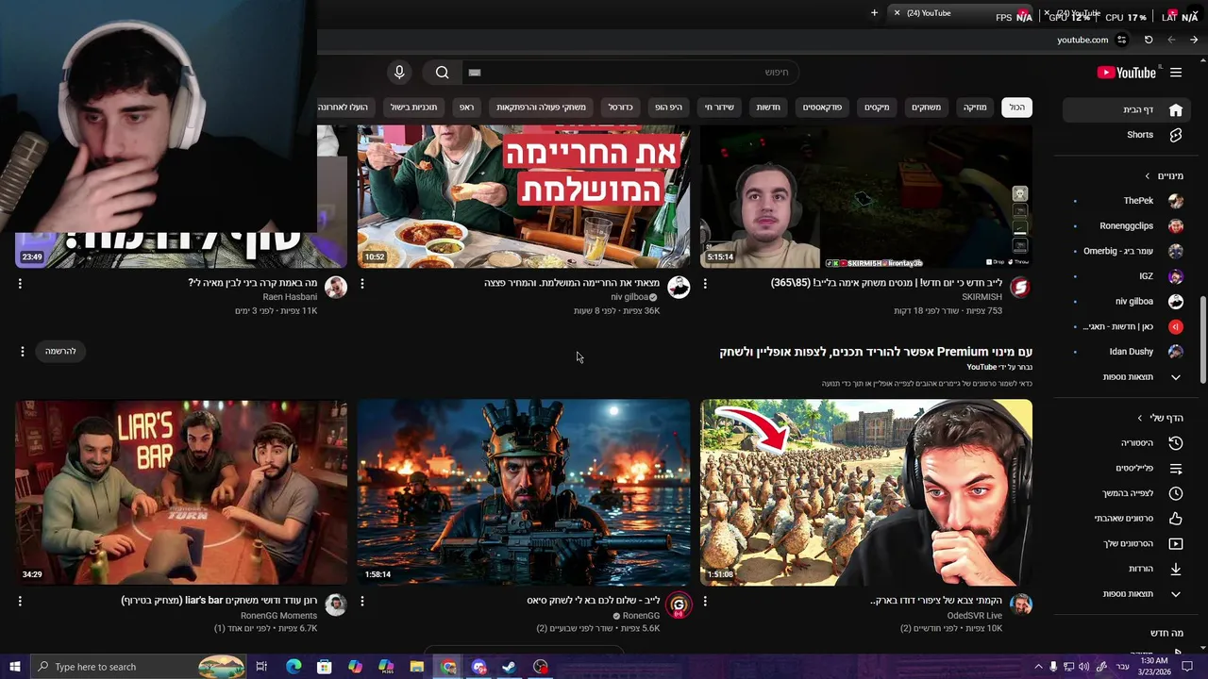
Task: Open IGZ subscription channel
Action: coord(1126,276)
